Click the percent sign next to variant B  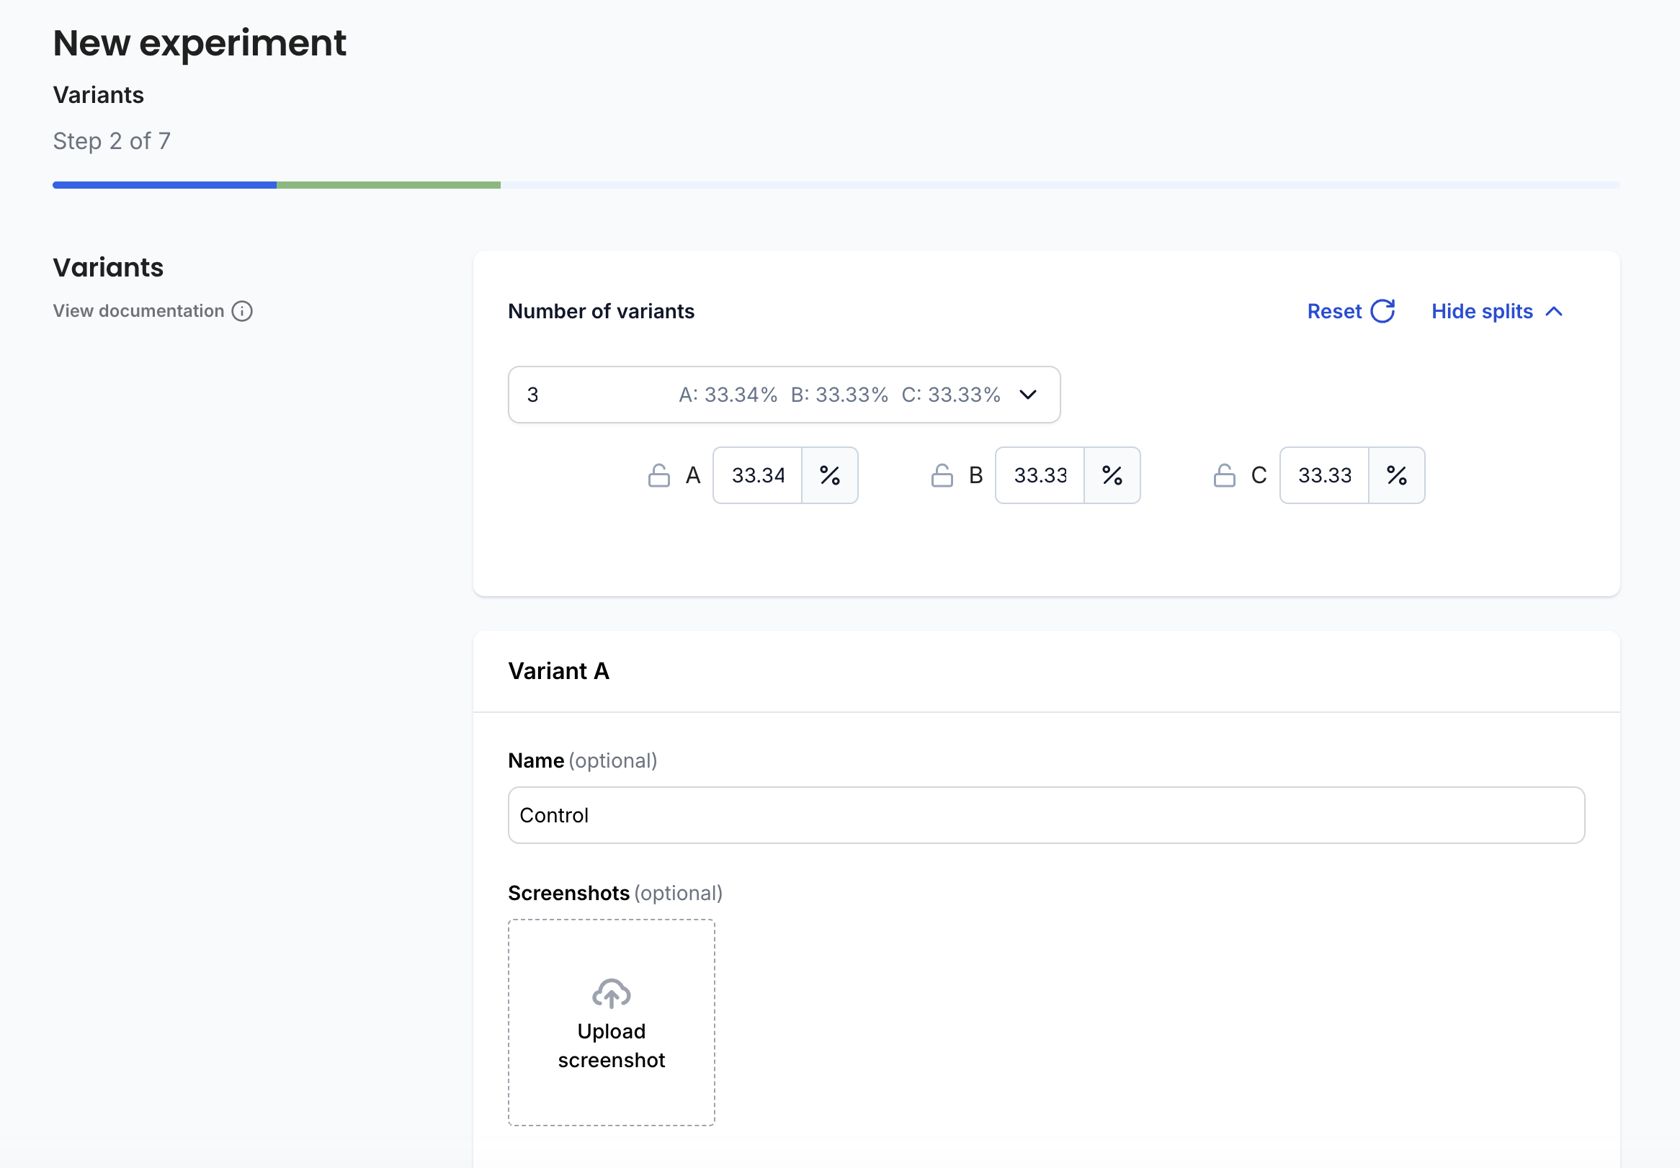(x=1112, y=475)
